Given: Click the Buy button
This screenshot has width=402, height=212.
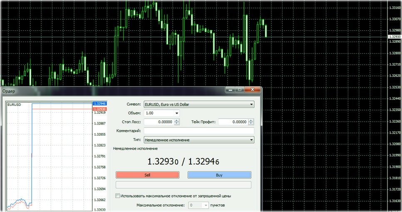Looking at the screenshot, I should click(219, 175).
